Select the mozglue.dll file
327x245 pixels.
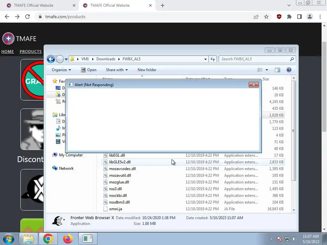[193, 182]
